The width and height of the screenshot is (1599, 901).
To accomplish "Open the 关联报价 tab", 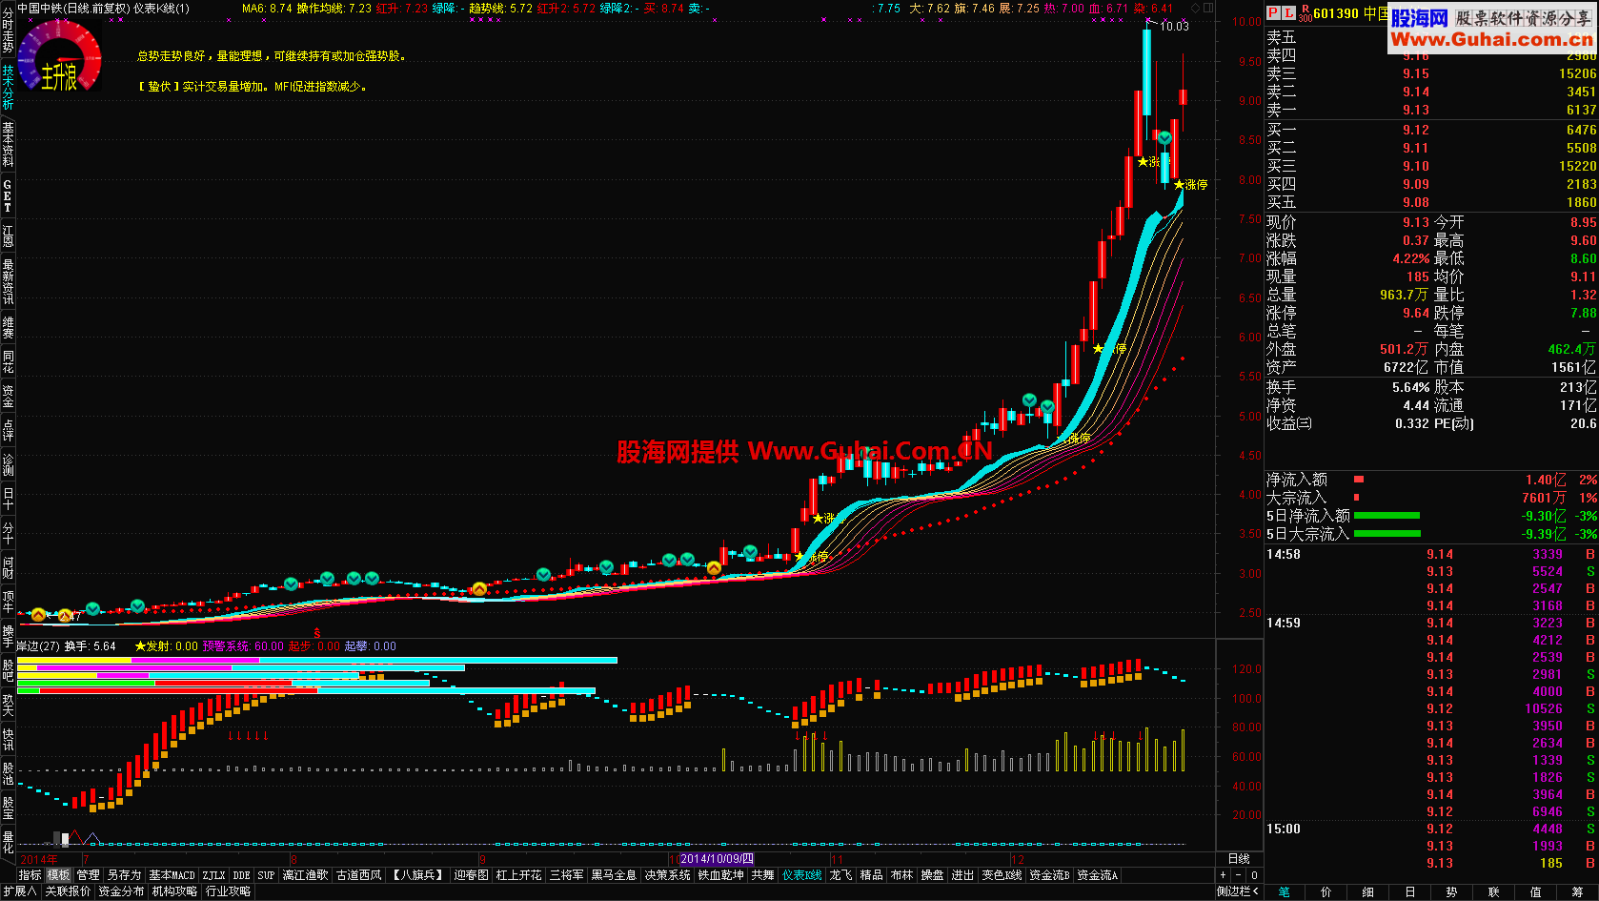I will 69,891.
